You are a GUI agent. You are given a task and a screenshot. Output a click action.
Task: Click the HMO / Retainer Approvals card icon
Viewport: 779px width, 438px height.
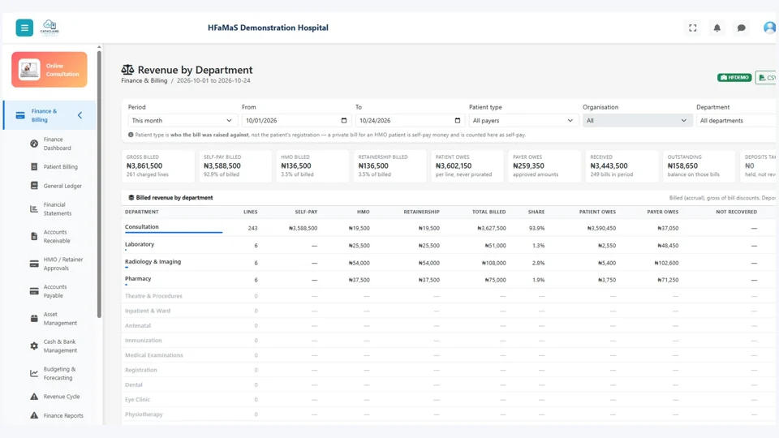34,264
